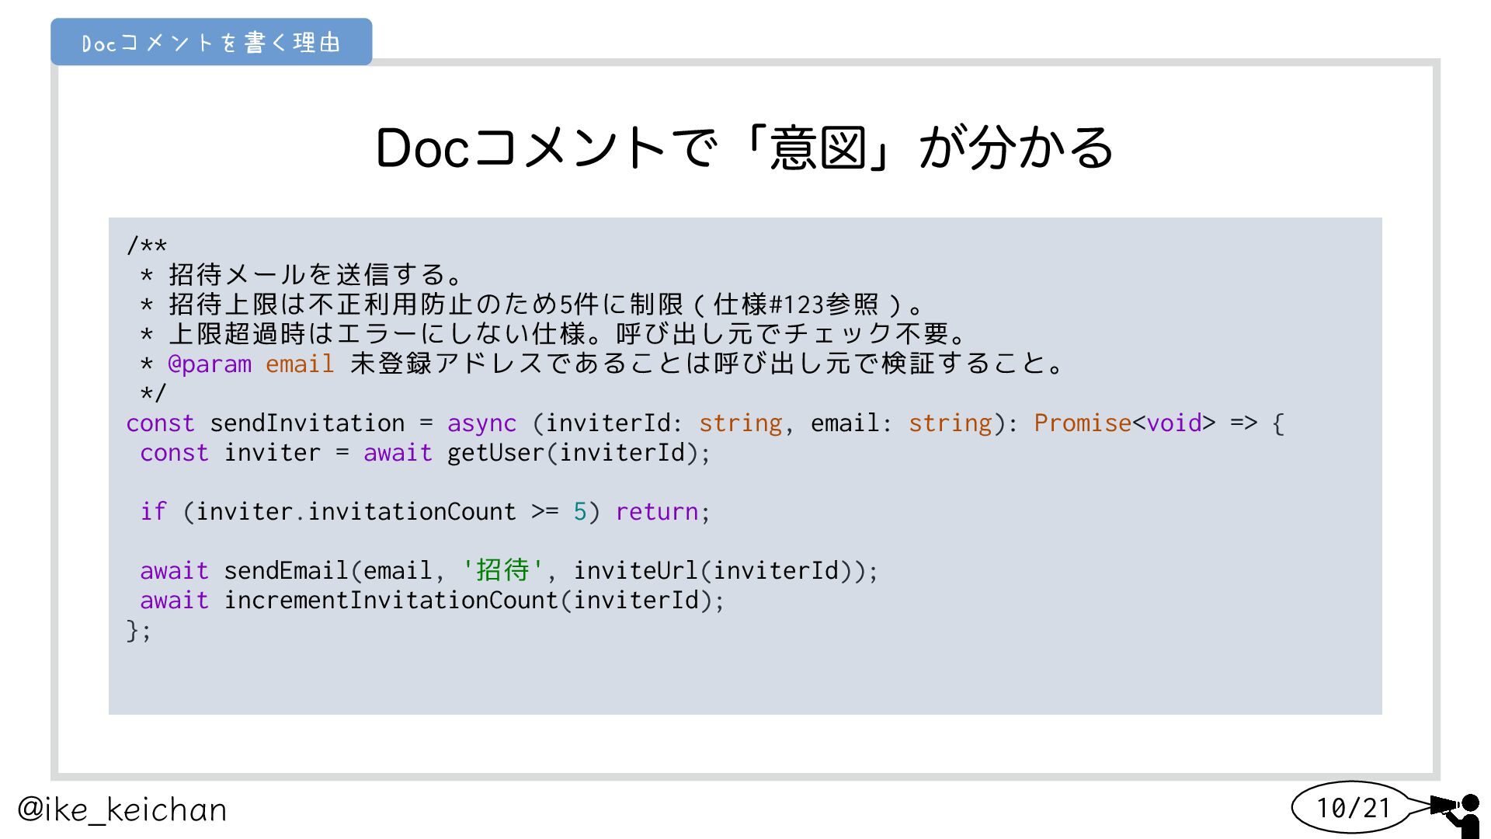
Task: Select the 'Docコメントを書く理由' section tab
Action: pos(211,42)
